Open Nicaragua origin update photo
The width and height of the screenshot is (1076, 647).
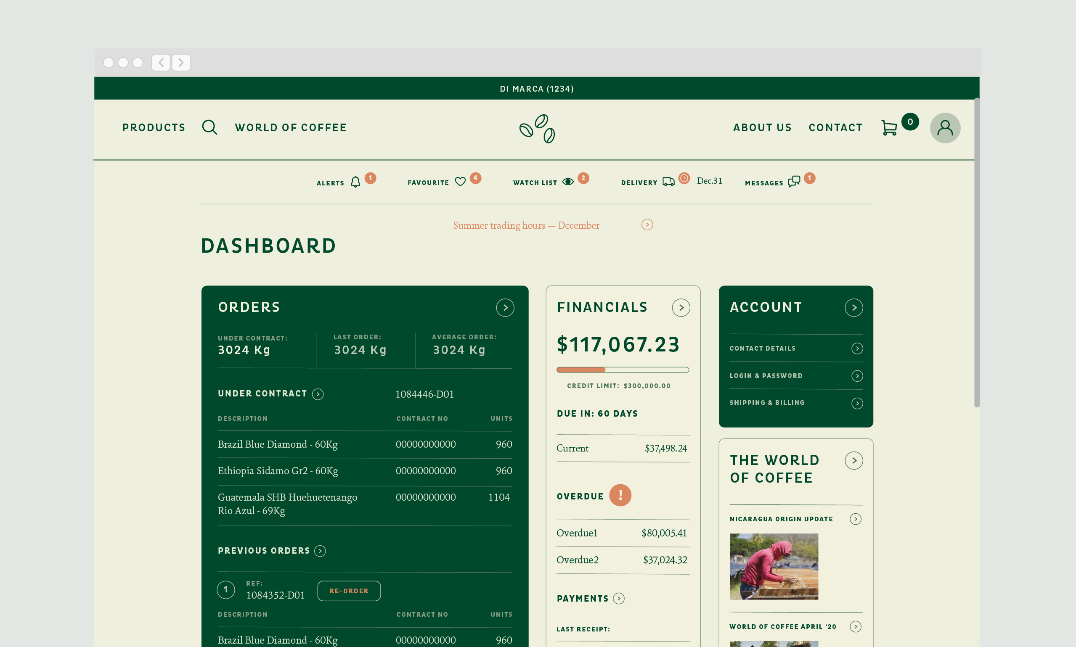[774, 566]
